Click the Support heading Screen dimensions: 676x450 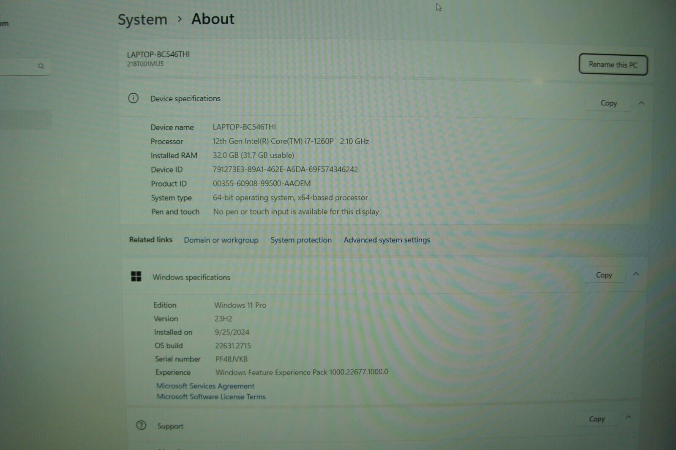coord(170,426)
